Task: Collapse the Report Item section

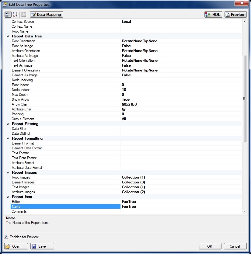Action: point(8,197)
